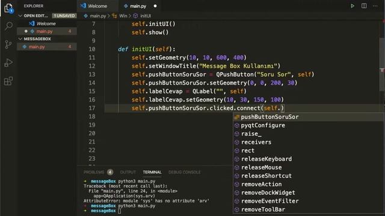This screenshot has width=385, height=216.
Task: Select the Terminal panel tab
Action: [152, 172]
